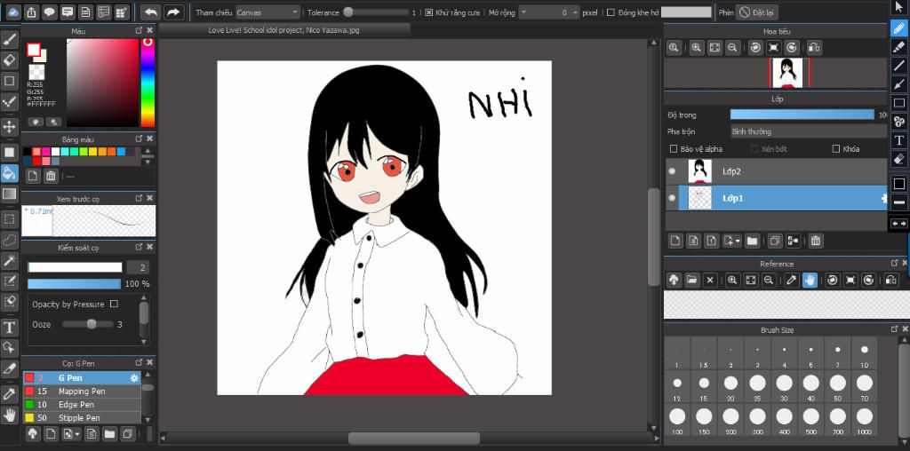Click the brush size value field
The width and height of the screenshot is (910, 451).
tap(138, 267)
